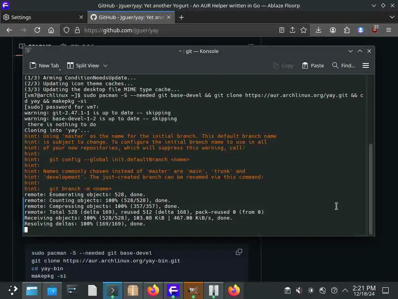Go to browser home page
Screen dimensions: 398x299
point(51,30)
